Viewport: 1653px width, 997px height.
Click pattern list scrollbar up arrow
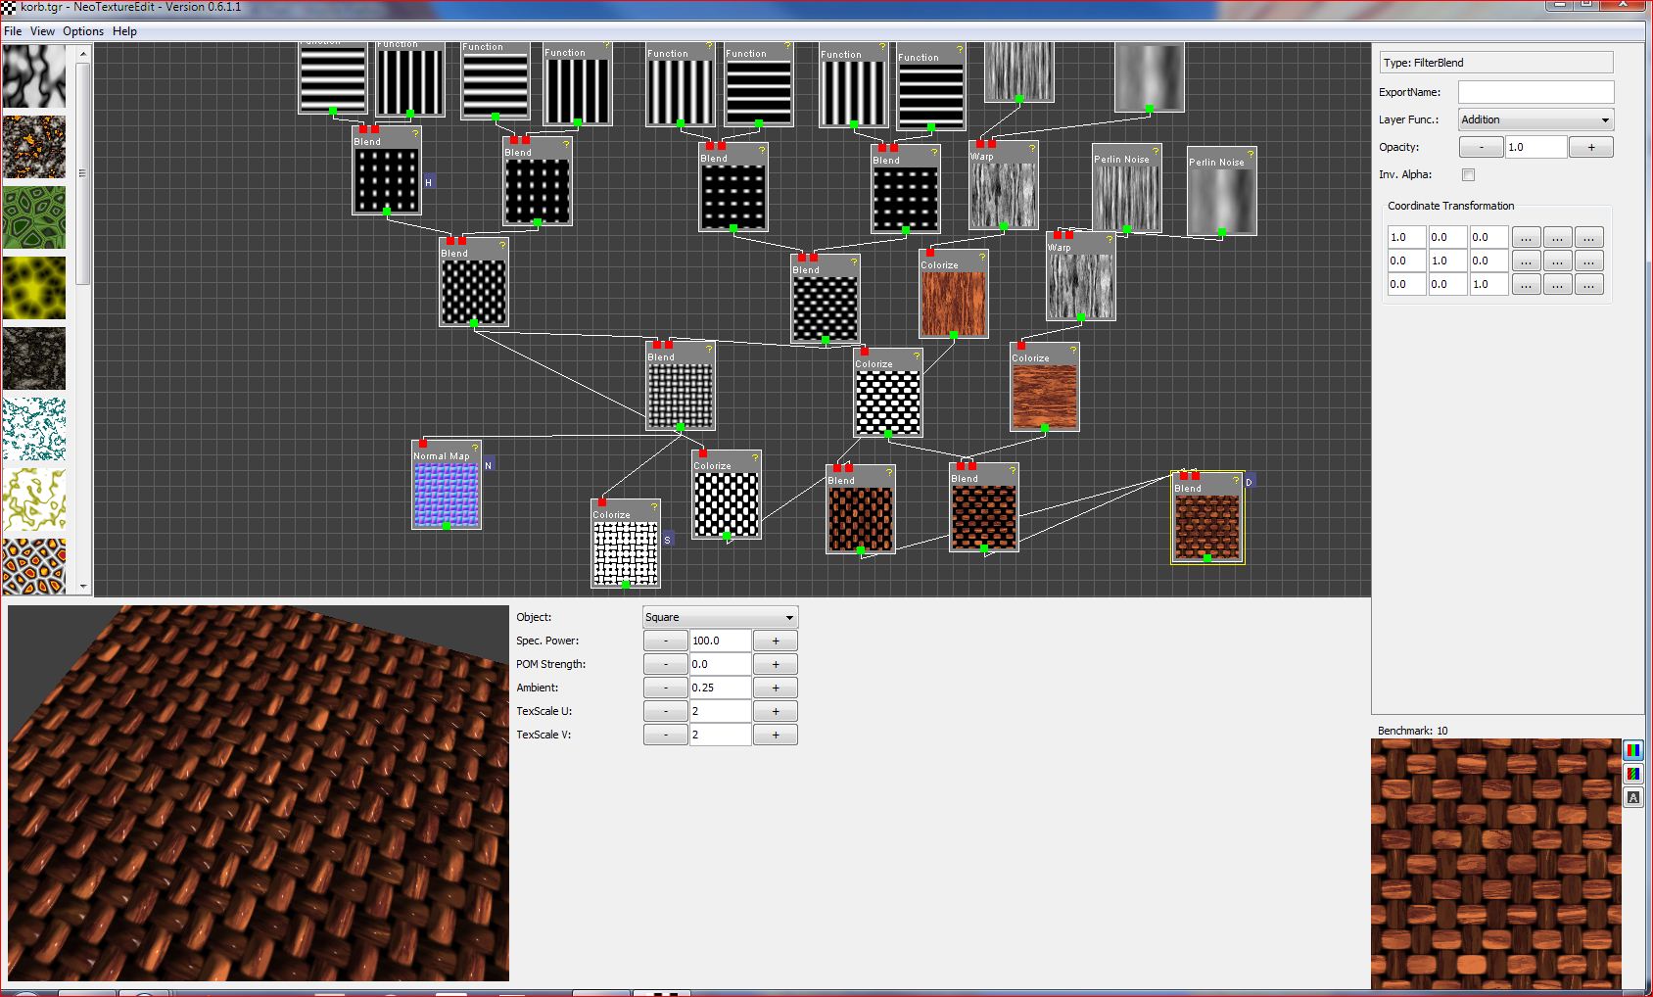point(83,54)
